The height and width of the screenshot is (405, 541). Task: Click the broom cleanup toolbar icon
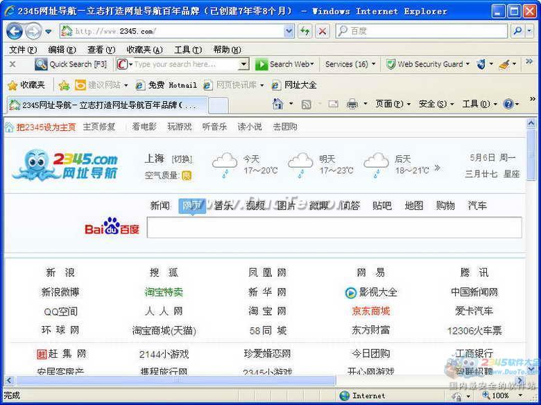tap(504, 64)
